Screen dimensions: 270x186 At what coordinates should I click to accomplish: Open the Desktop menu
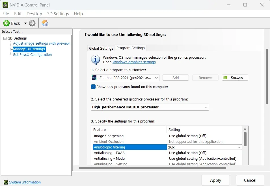point(34,14)
